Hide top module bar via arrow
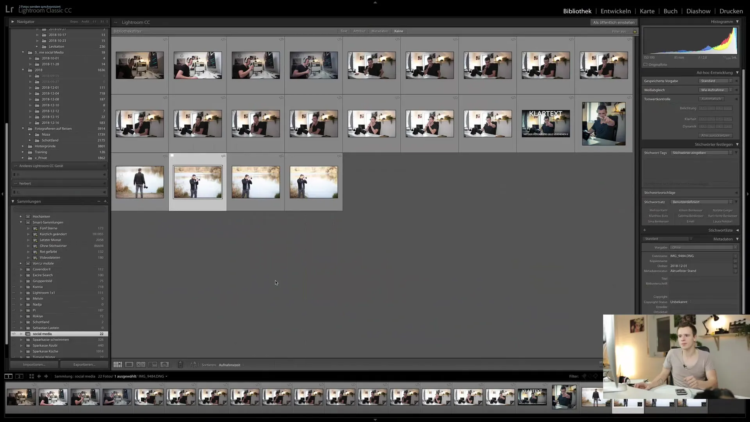The width and height of the screenshot is (750, 422). 375,2
